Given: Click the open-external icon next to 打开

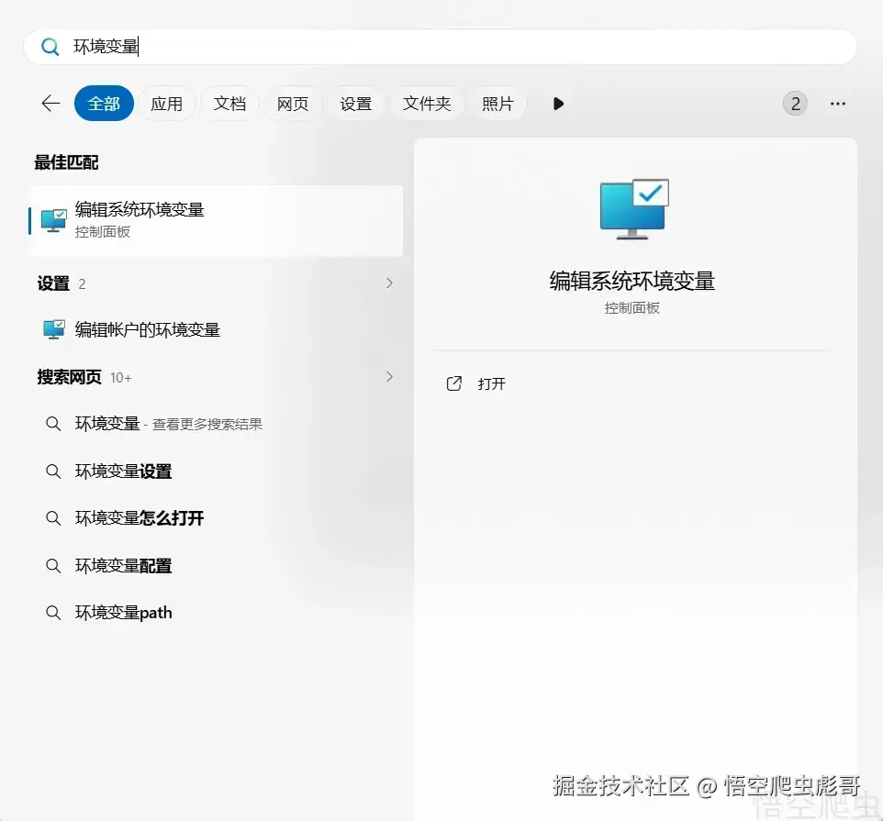Looking at the screenshot, I should 453,383.
